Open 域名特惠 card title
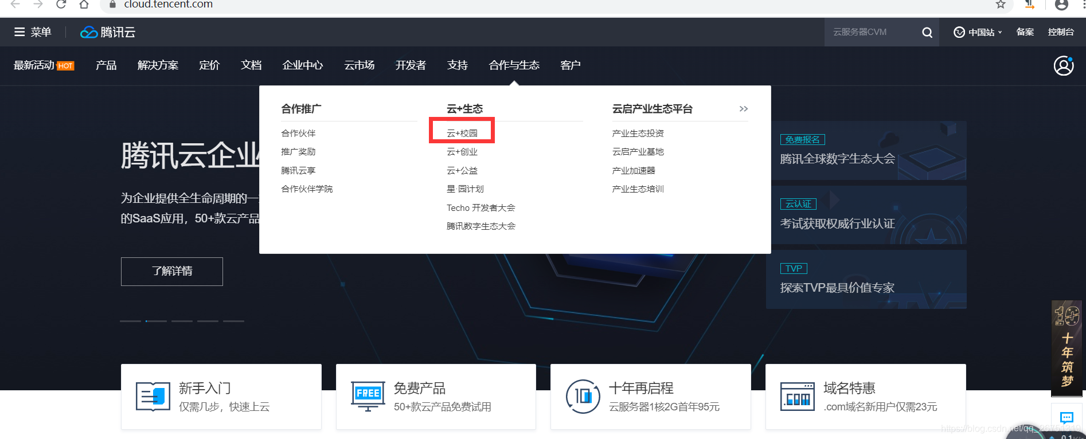The width and height of the screenshot is (1086, 439). [x=849, y=389]
